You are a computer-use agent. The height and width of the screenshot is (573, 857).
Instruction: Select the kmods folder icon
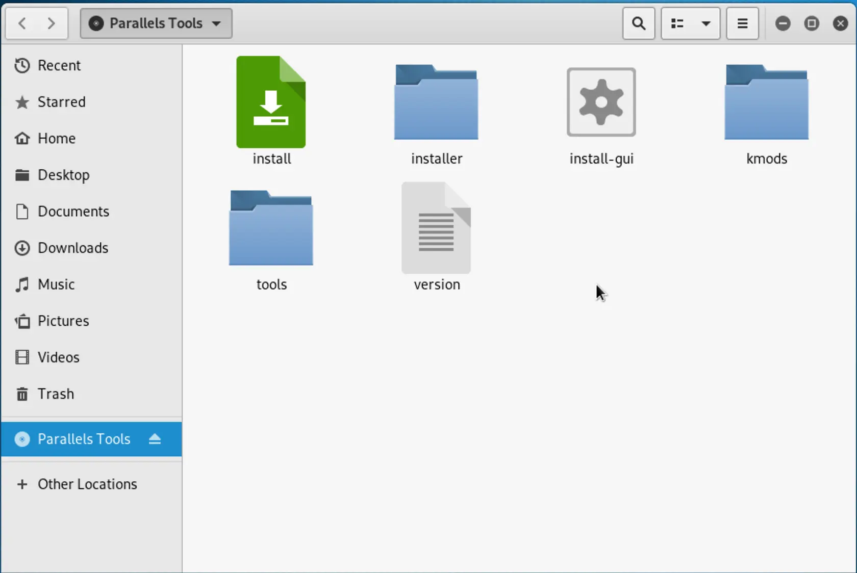click(x=767, y=102)
